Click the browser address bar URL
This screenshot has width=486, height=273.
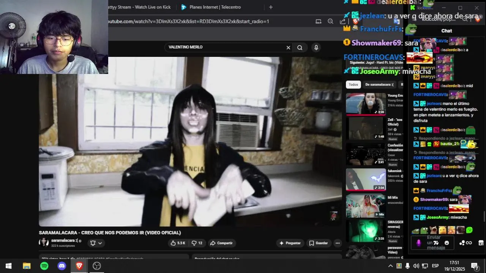[189, 21]
